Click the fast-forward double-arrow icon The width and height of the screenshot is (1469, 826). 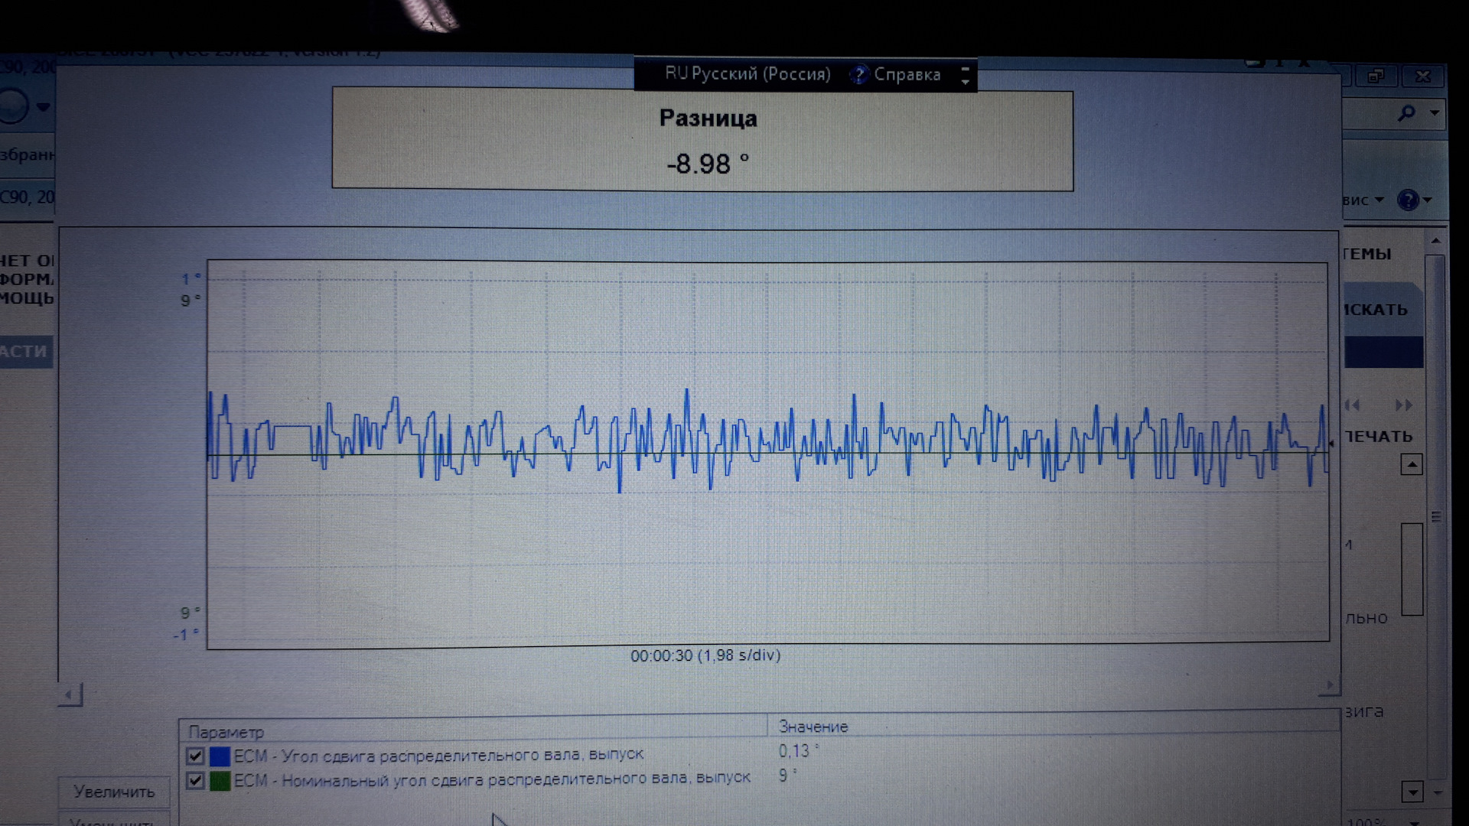pos(1403,405)
